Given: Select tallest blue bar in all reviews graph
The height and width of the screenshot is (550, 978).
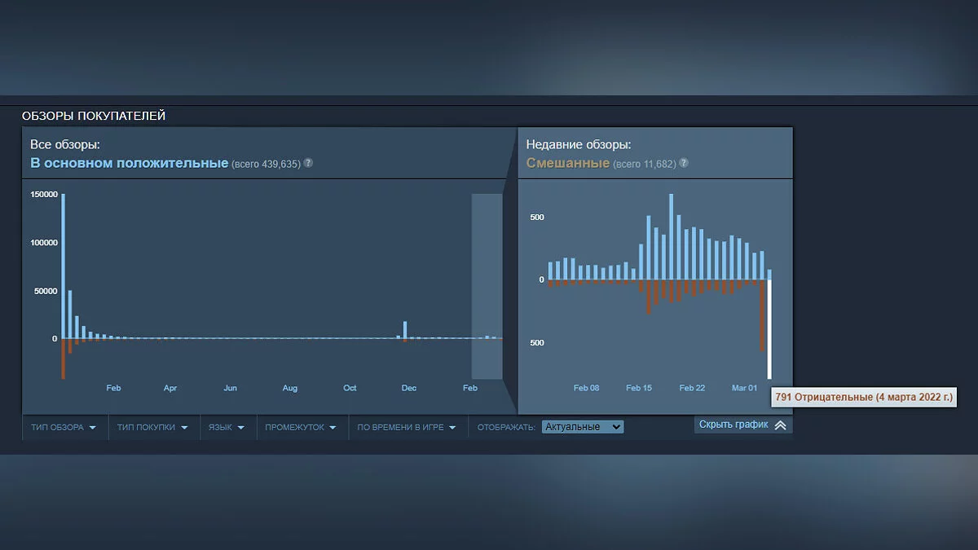Looking at the screenshot, I should pyautogui.click(x=64, y=265).
